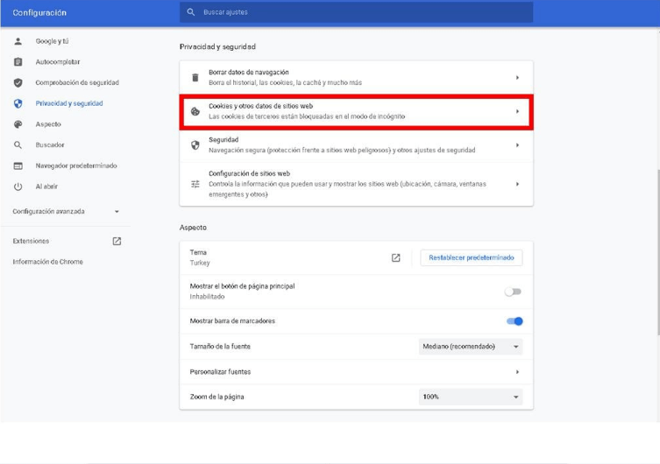The width and height of the screenshot is (660, 464).
Task: Click the external link icon next to Extensiones
Action: 117,242
